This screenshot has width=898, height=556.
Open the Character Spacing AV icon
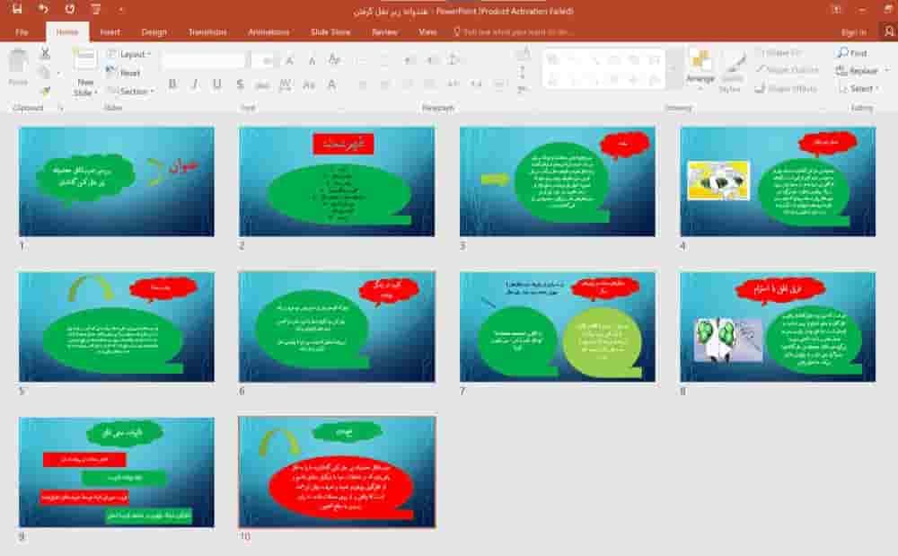285,84
